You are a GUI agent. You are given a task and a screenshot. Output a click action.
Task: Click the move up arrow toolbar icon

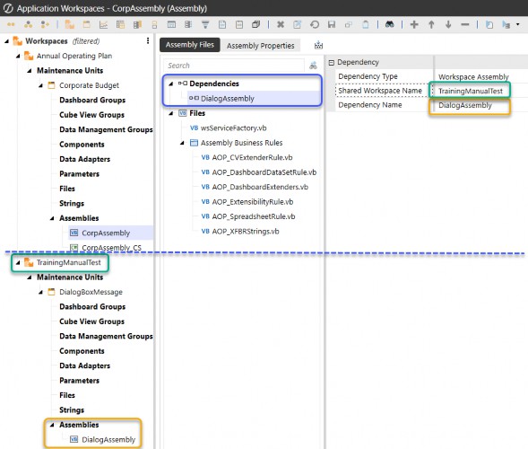tap(431, 24)
